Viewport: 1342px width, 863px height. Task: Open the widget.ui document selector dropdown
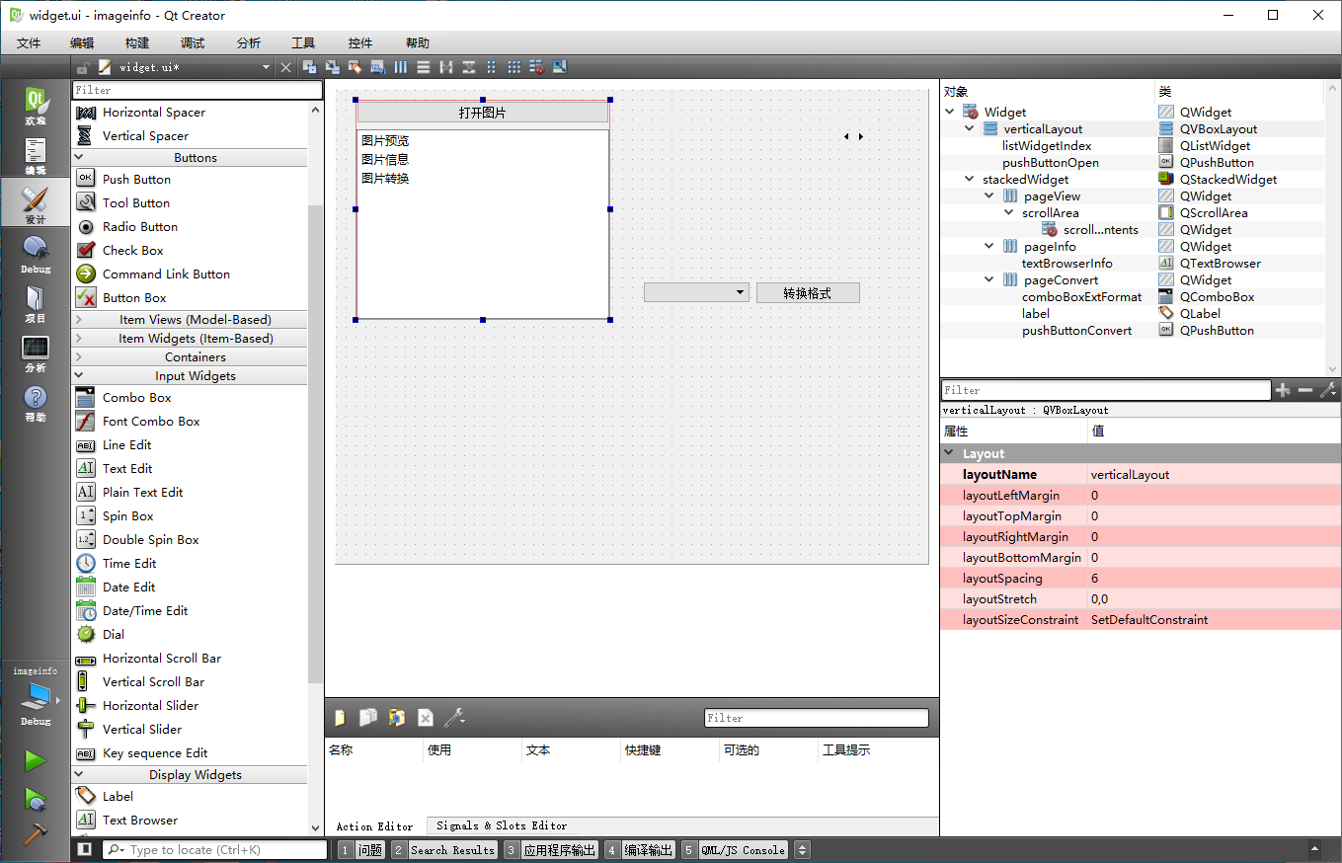coord(266,66)
